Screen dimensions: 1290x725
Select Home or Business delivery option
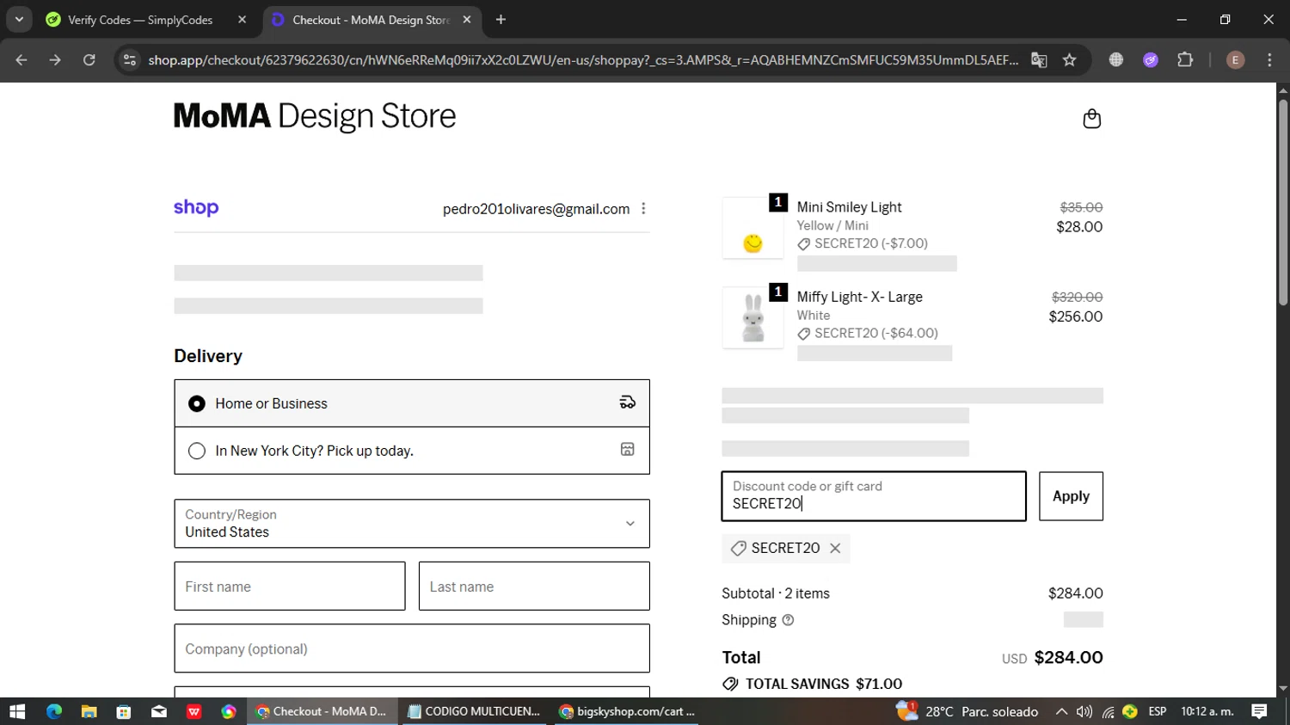(412, 403)
